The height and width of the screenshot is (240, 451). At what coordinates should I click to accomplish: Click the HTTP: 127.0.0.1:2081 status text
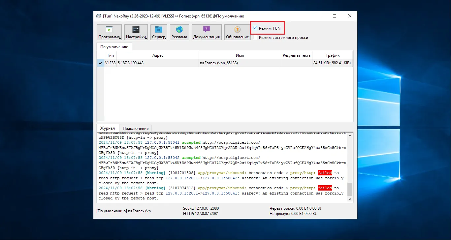tap(201, 214)
